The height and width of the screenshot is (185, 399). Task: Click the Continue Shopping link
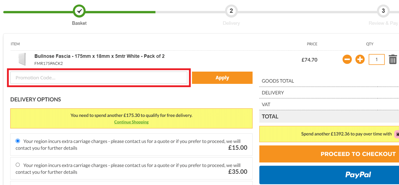point(131,122)
